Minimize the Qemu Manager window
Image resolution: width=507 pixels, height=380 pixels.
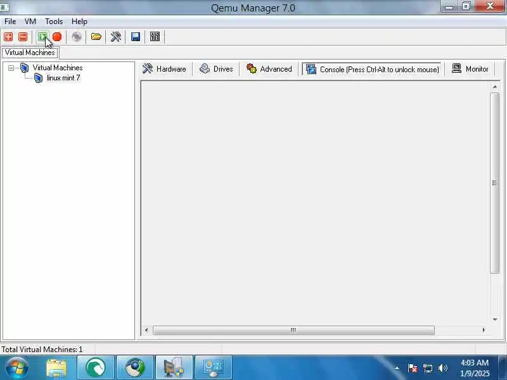[449, 7]
